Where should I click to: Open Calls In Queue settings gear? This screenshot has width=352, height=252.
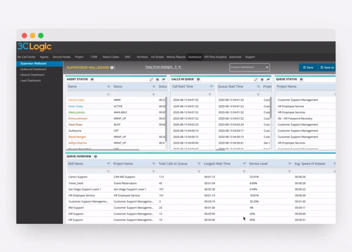coord(262,80)
